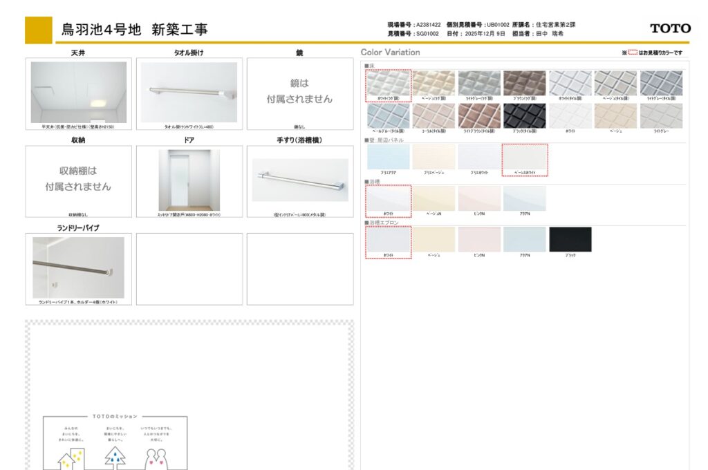Choose the pink bathtub color swatch
Viewport: 708px width, 470px height.
(479, 198)
